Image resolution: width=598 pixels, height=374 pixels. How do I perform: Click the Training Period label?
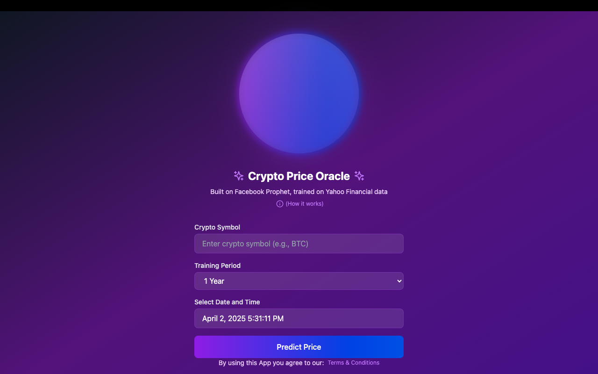click(217, 266)
